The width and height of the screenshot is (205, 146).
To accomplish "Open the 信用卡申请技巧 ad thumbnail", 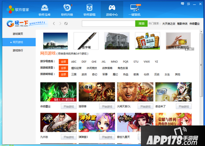I will click(178, 41).
